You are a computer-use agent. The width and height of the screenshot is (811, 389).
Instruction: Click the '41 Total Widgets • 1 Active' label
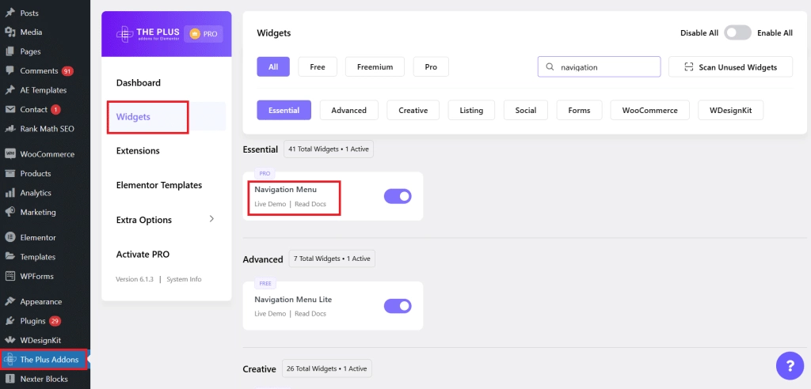pos(329,149)
